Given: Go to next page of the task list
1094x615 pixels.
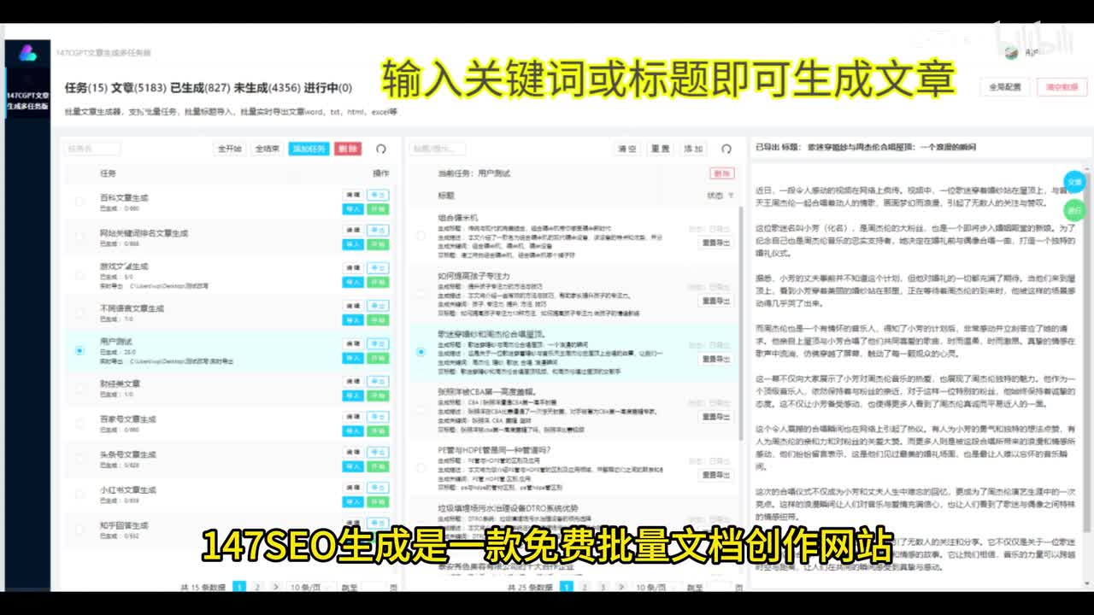Looking at the screenshot, I should [x=275, y=588].
